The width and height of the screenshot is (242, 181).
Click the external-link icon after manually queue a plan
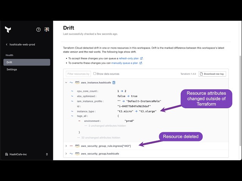tap(141, 63)
